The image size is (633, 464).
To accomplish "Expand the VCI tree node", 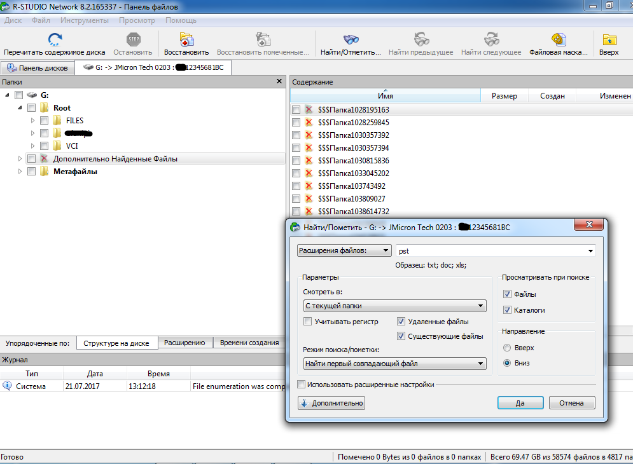I will coord(32,146).
